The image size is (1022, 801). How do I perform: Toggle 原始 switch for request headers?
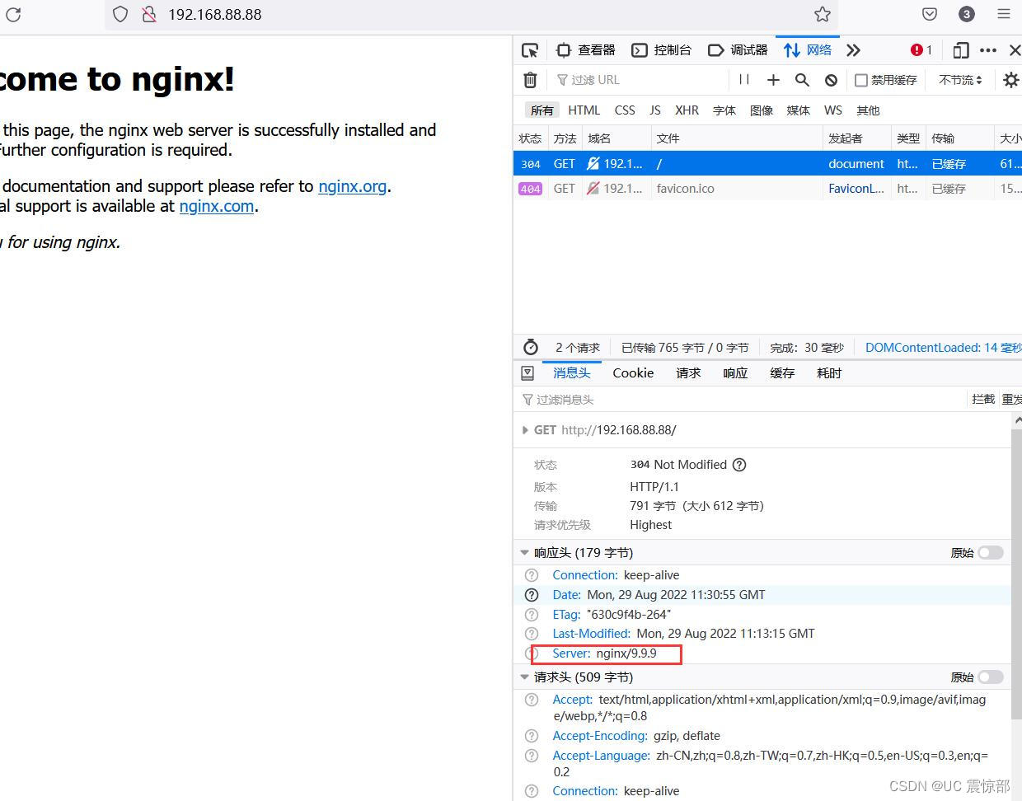click(x=991, y=677)
